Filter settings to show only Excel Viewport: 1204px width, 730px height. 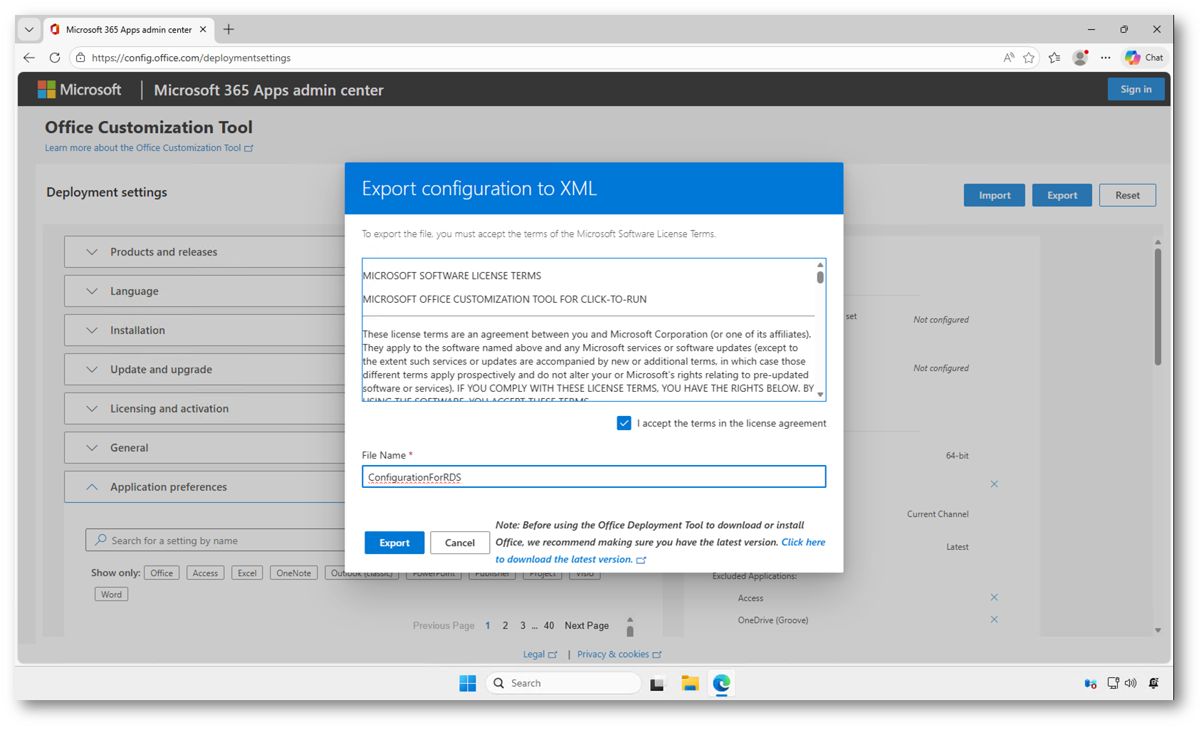click(247, 573)
